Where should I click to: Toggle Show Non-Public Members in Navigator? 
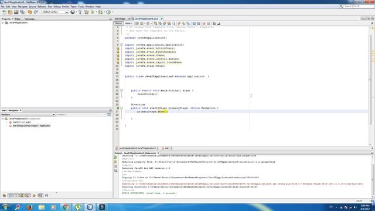(x=22, y=195)
